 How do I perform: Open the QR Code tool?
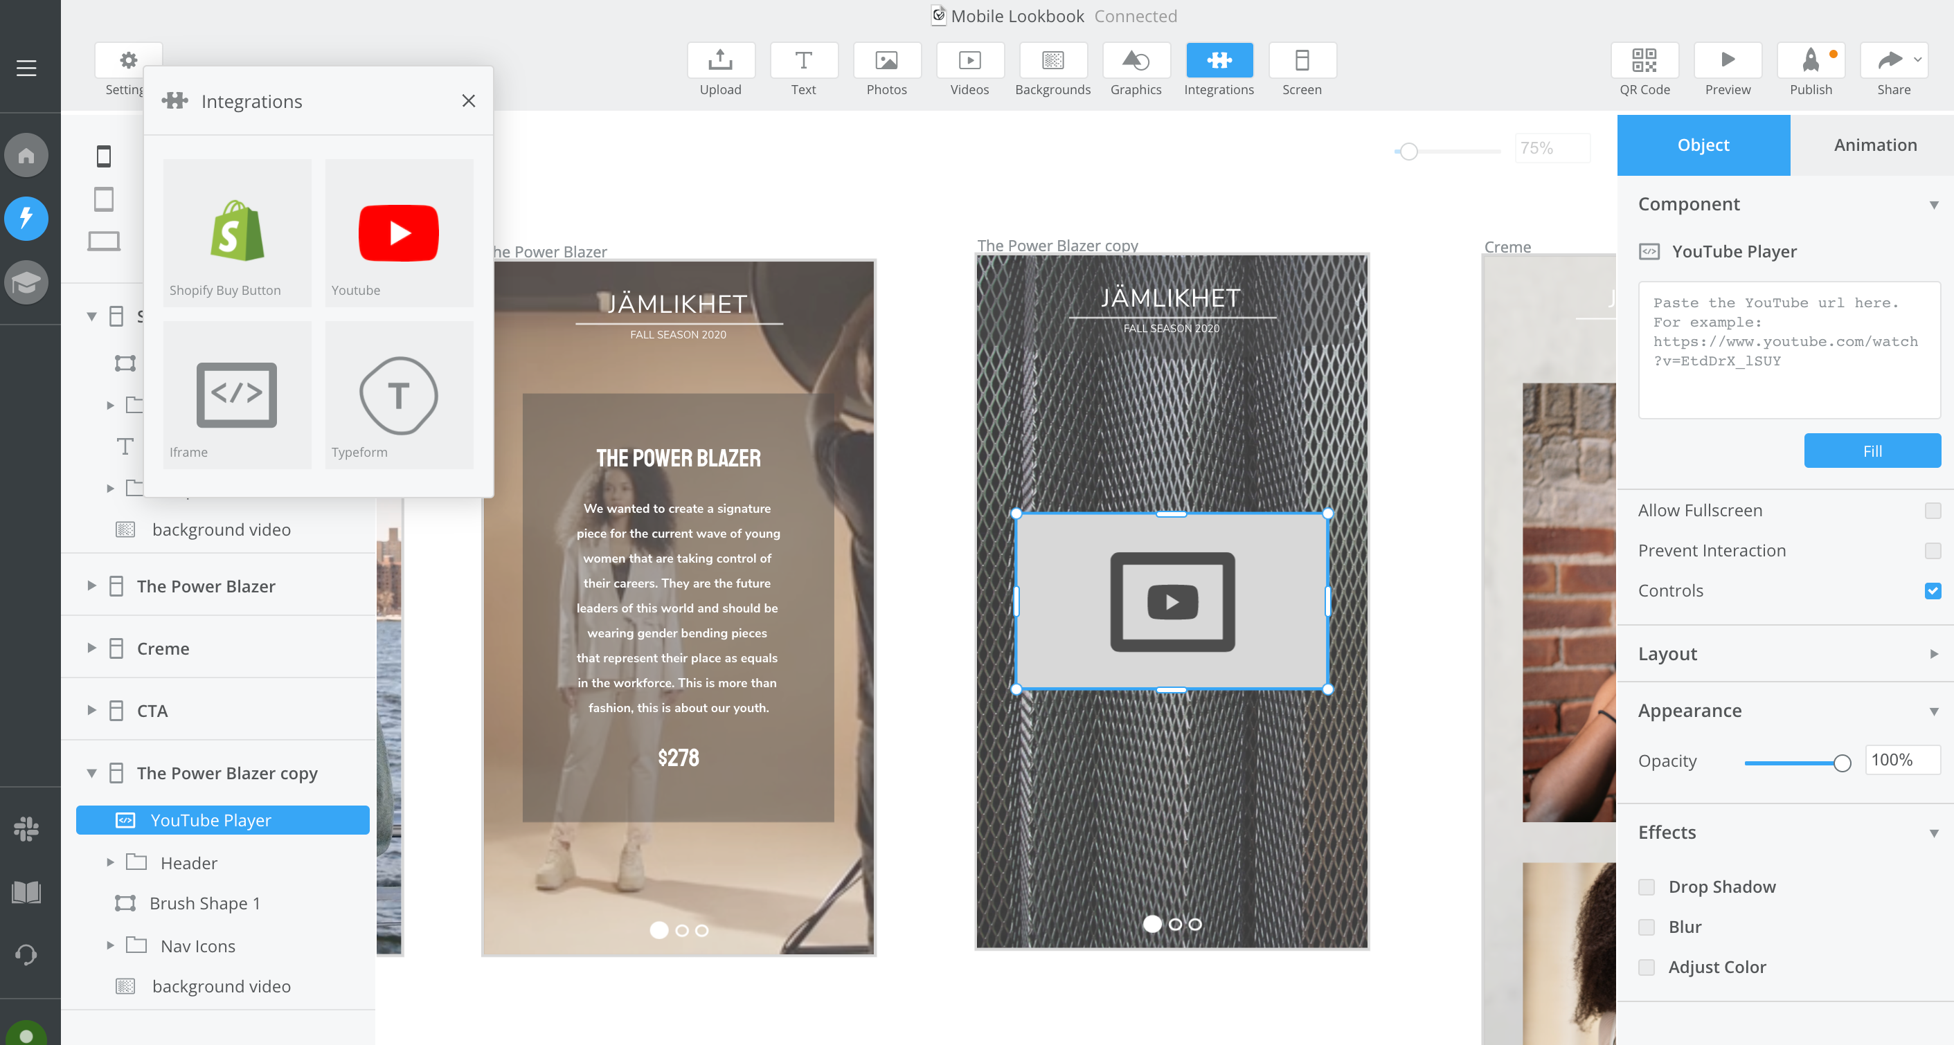[1644, 61]
